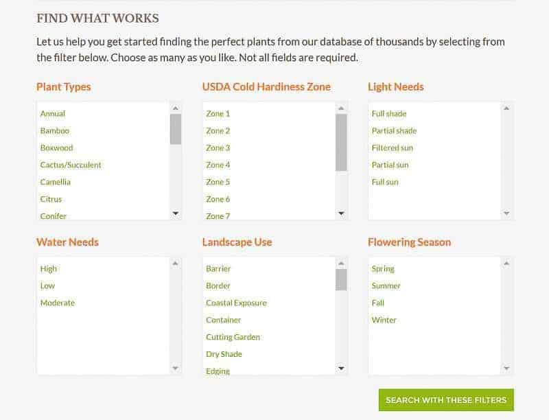Click the Landscape Use scroll down arrow
The width and height of the screenshot is (549, 420).
(341, 369)
